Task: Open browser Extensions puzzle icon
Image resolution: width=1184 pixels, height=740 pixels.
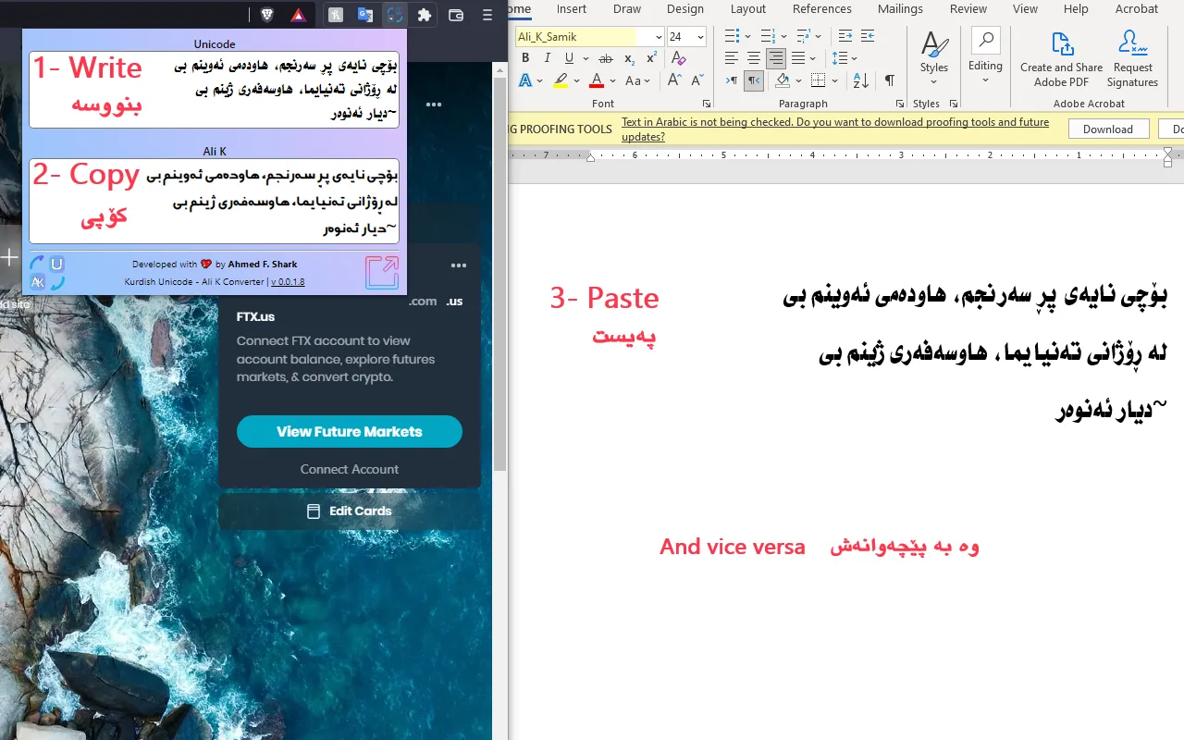Action: 425,15
